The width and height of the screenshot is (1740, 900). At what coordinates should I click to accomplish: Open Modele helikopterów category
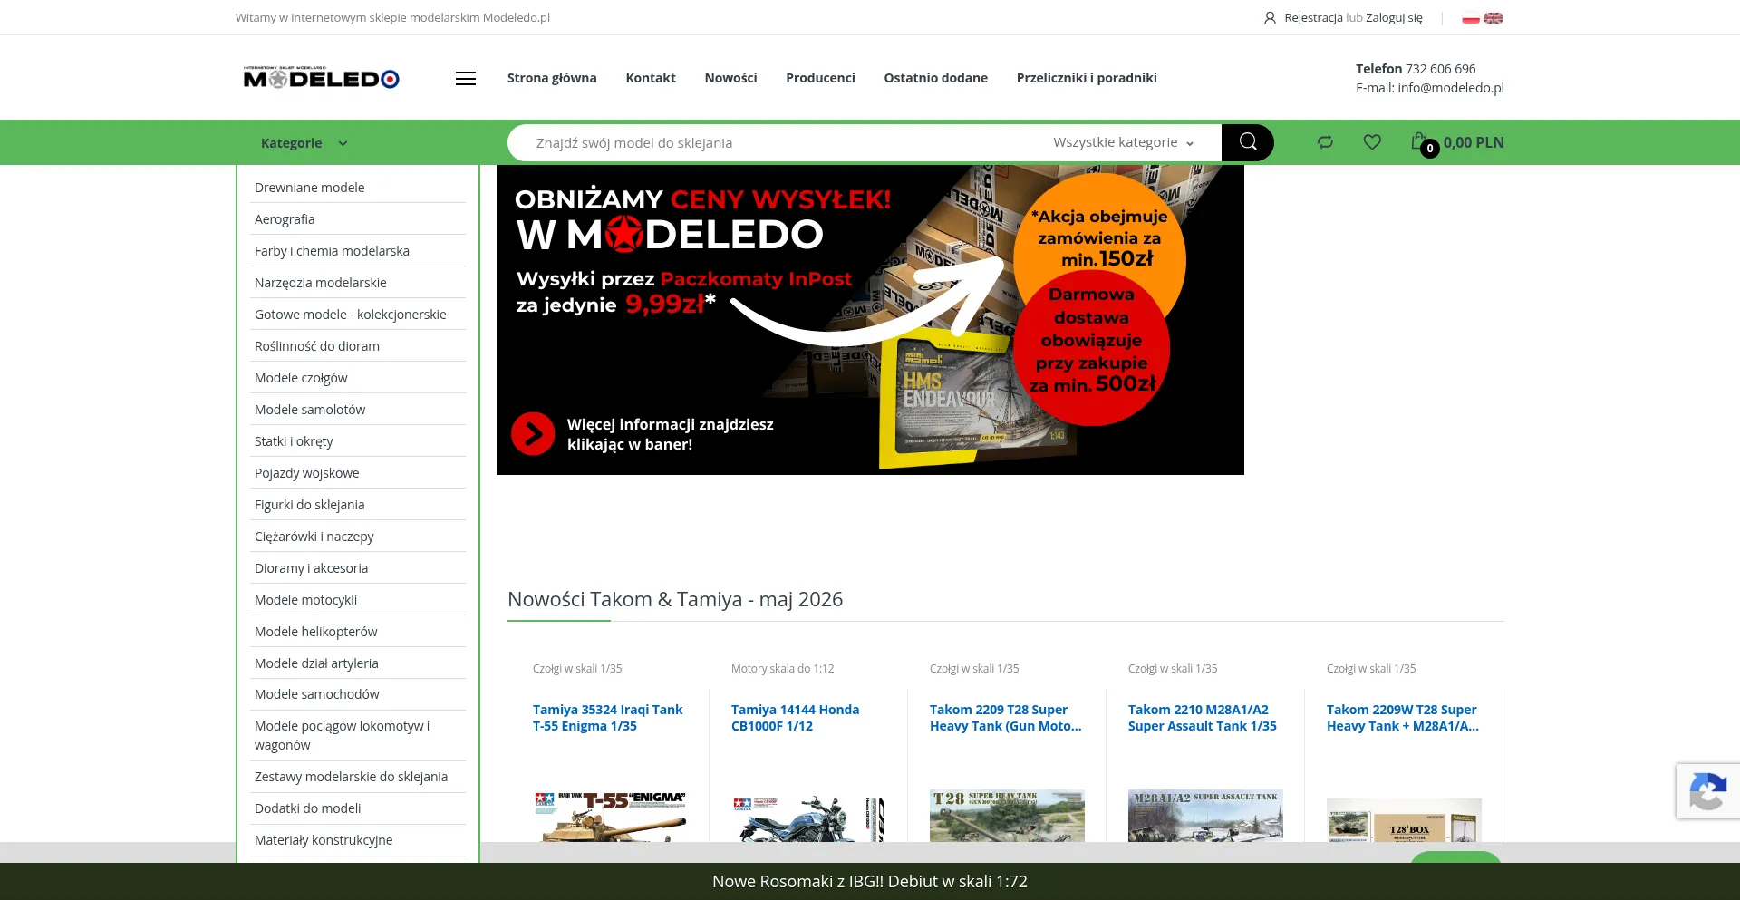tap(316, 632)
